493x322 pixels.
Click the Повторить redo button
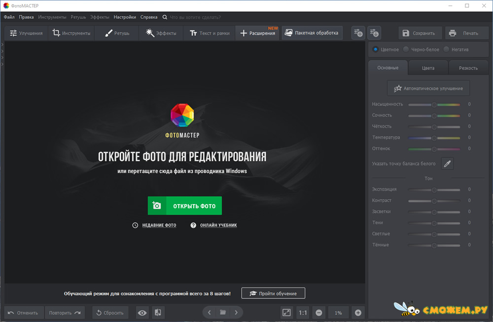coord(65,313)
